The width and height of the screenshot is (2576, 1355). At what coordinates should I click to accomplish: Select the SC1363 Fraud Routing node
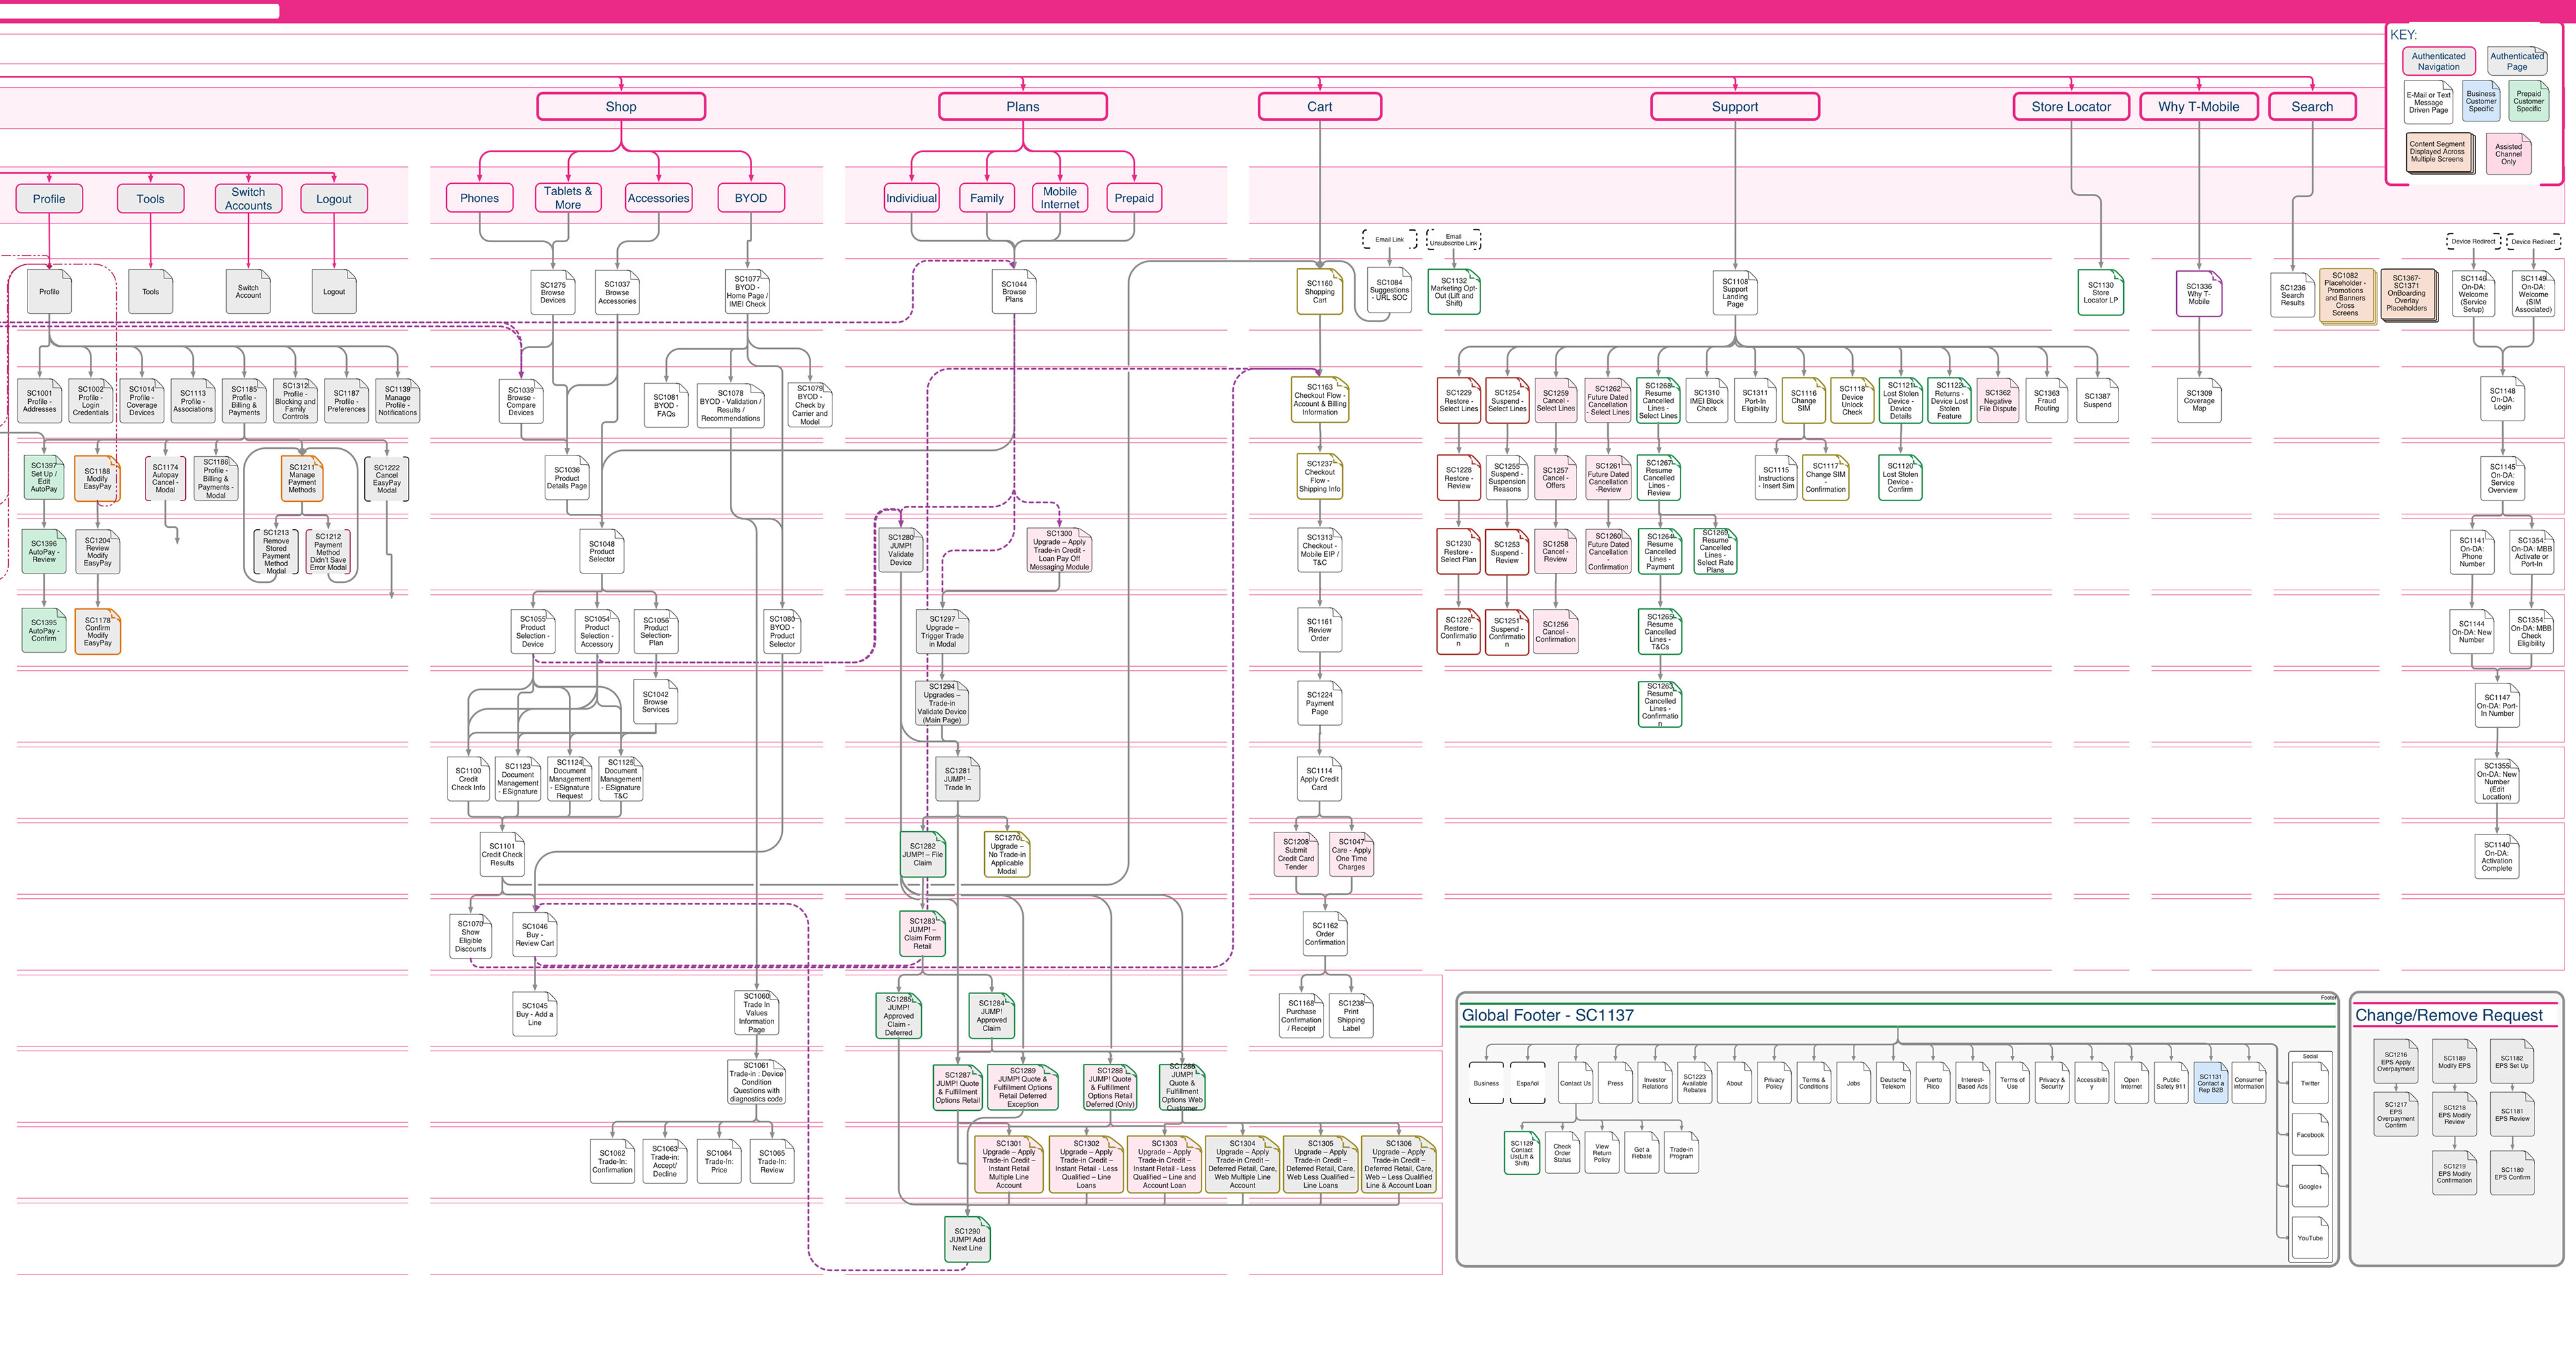point(2046,400)
